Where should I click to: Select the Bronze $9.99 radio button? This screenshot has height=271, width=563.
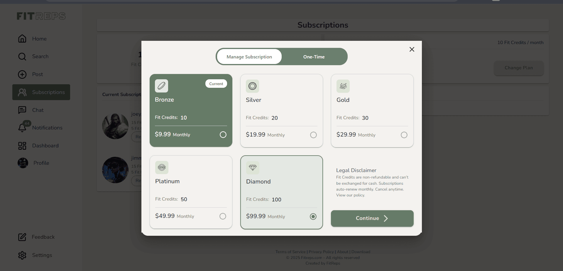223,134
